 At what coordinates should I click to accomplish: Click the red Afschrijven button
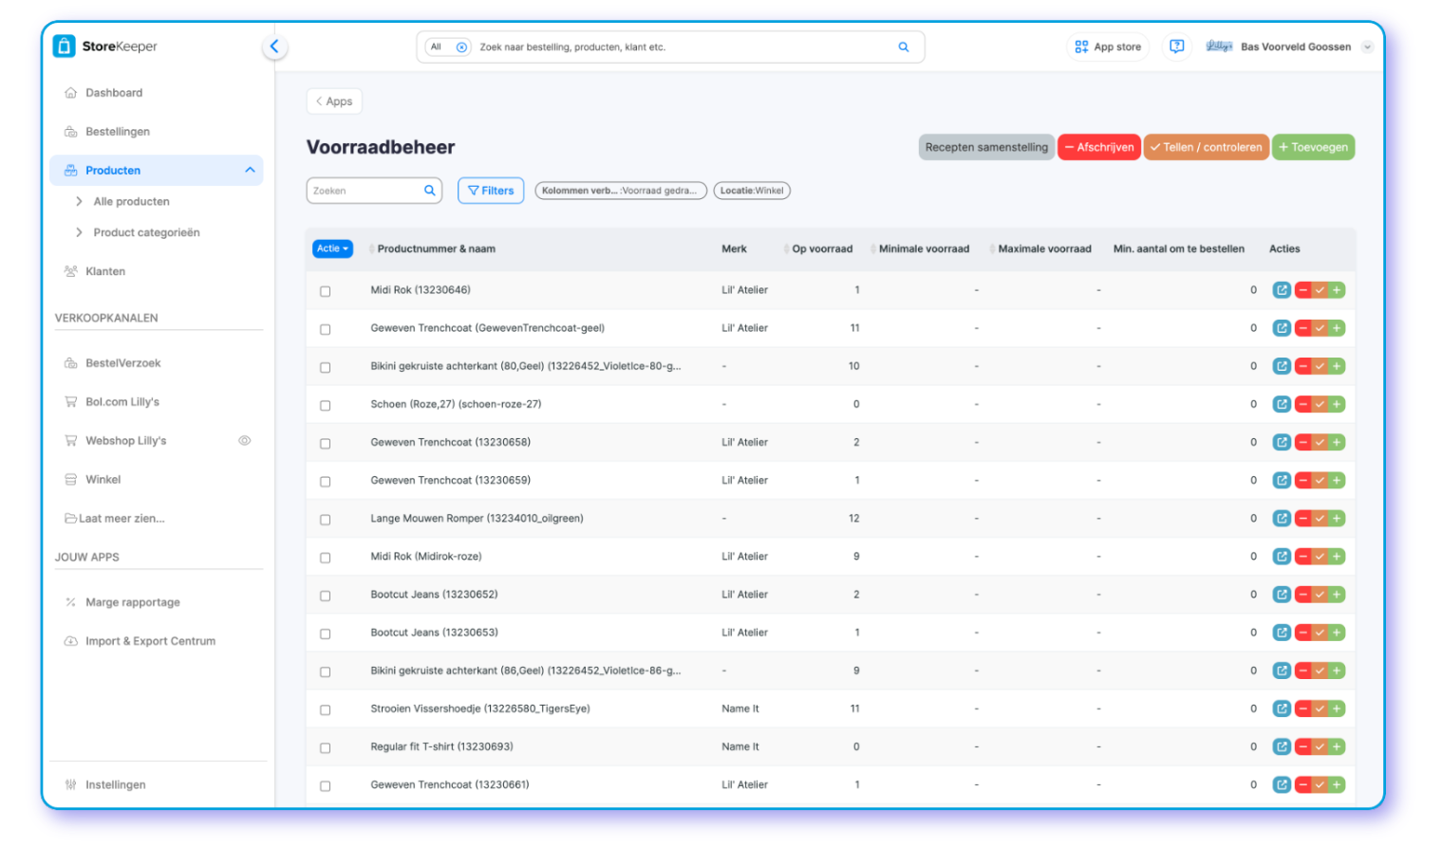[x=1099, y=147]
